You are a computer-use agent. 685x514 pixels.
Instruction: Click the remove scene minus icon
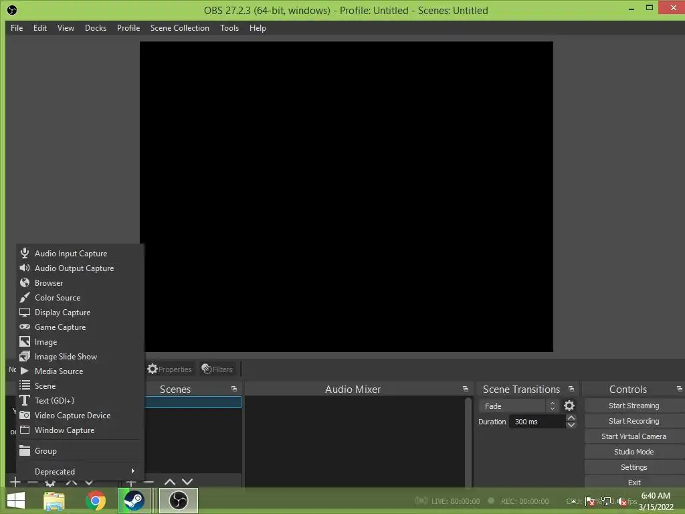149,482
